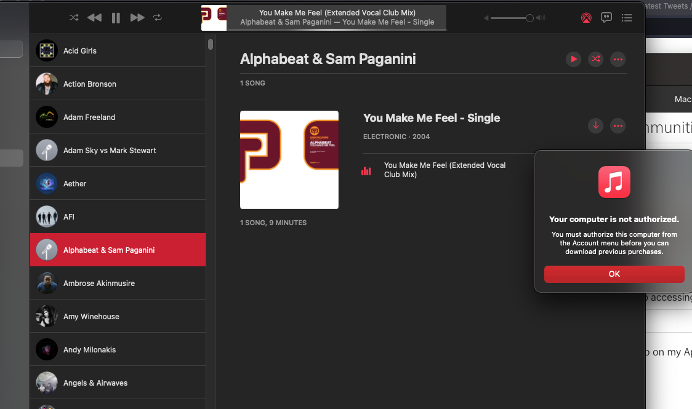This screenshot has width=692, height=409.
Task: Shuffle the artist's songs with the red shuffle button
Action: click(596, 59)
